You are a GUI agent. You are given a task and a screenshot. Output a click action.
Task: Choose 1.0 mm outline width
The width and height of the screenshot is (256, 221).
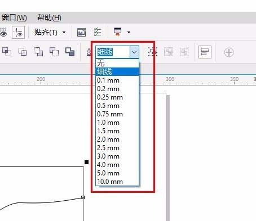click(117, 123)
